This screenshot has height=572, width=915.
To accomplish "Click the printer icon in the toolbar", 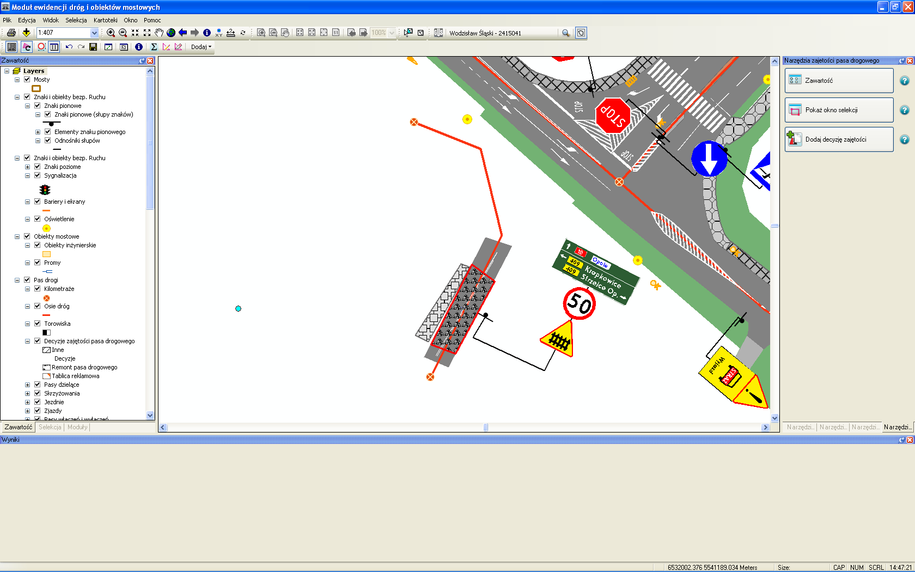I will [11, 33].
